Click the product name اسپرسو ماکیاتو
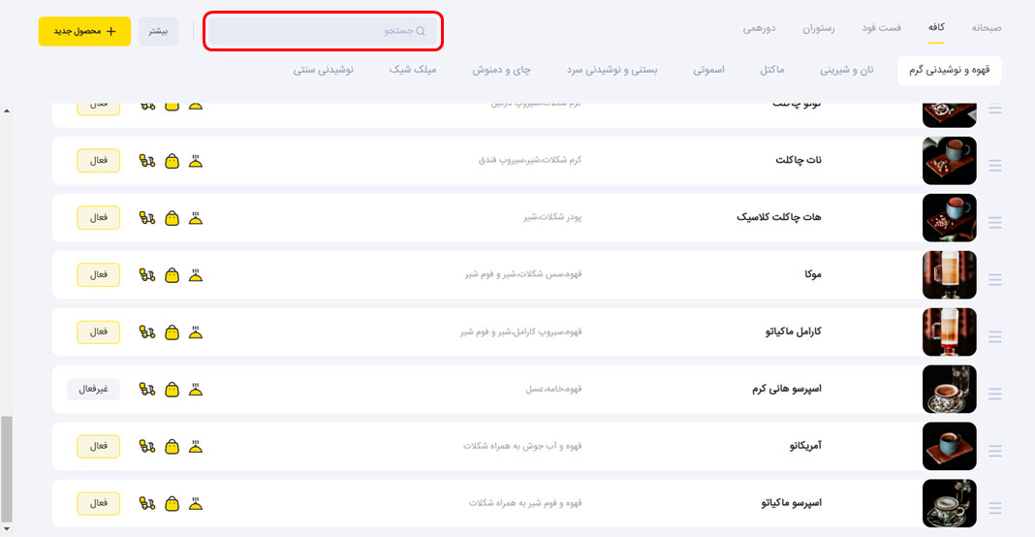 791,503
